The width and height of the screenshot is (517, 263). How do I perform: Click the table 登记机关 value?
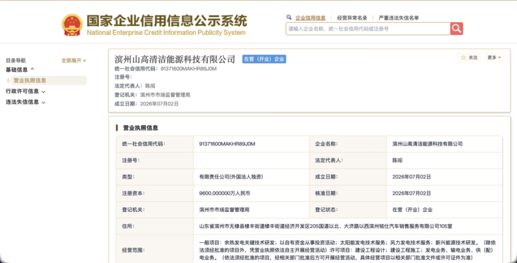coord(224,210)
